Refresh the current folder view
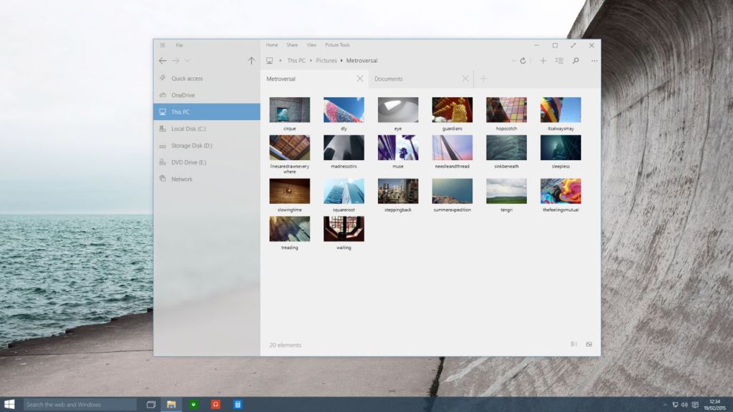Screen dimensions: 733x412 [523, 61]
